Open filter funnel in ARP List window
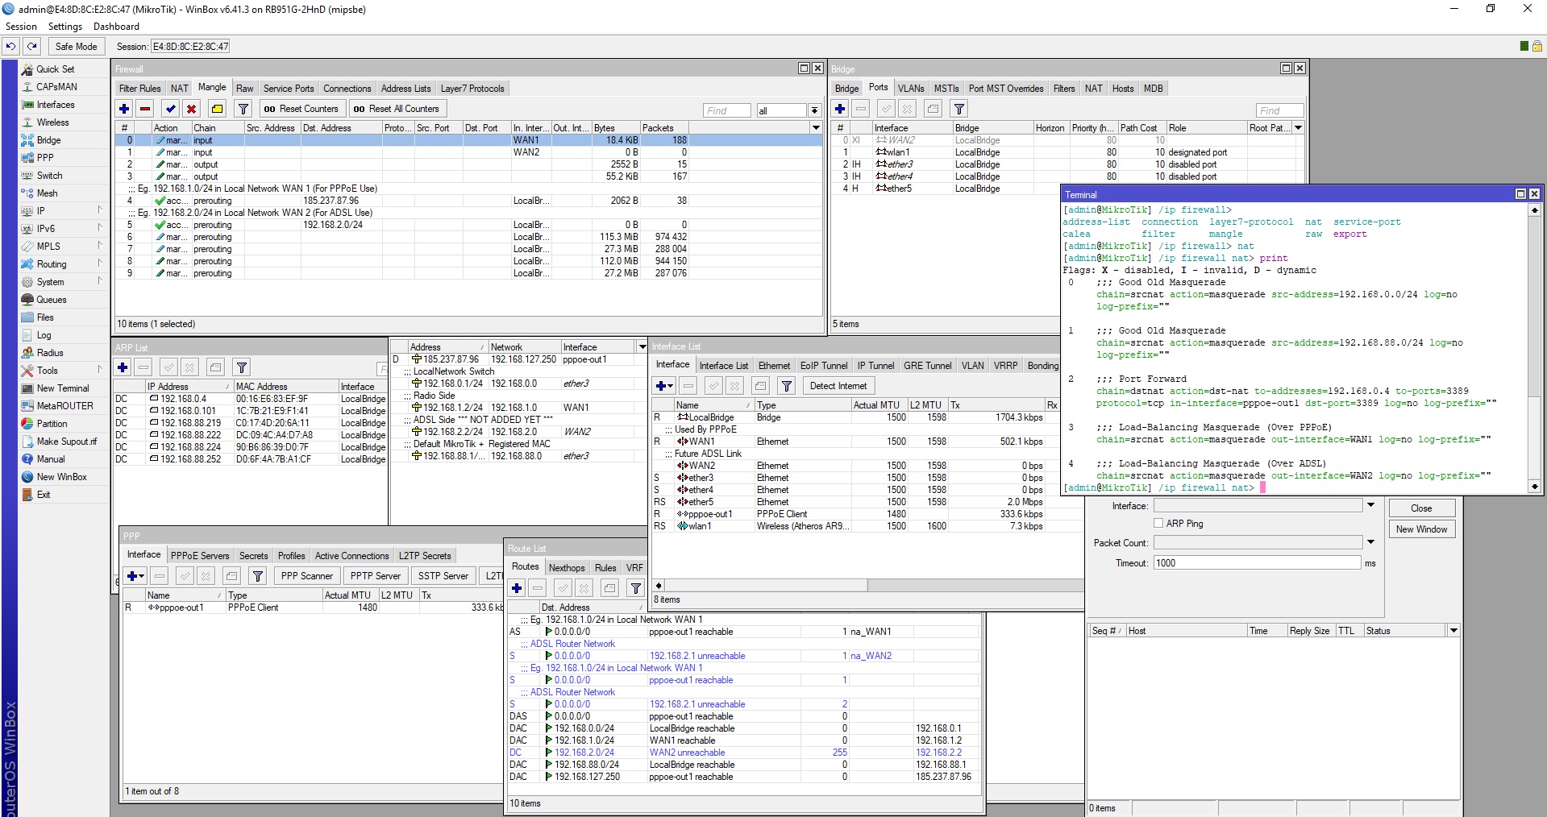 click(x=241, y=367)
